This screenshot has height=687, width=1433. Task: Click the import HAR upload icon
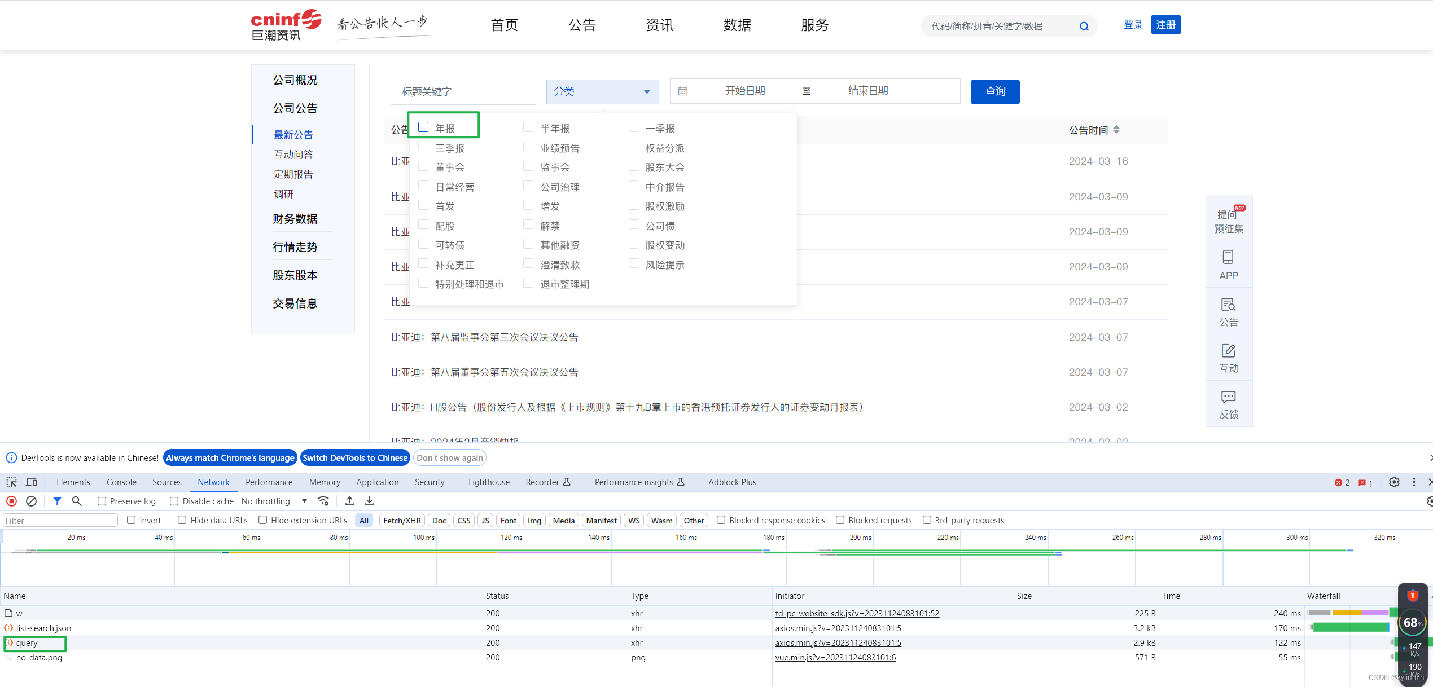click(349, 501)
